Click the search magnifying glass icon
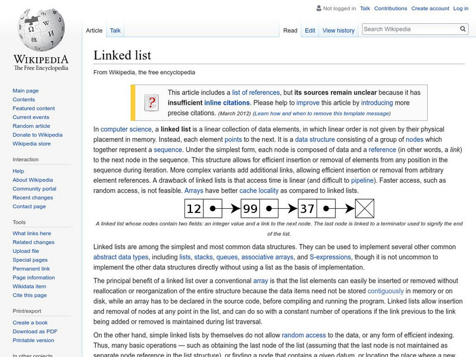The width and height of the screenshot is (476, 357). click(x=462, y=28)
